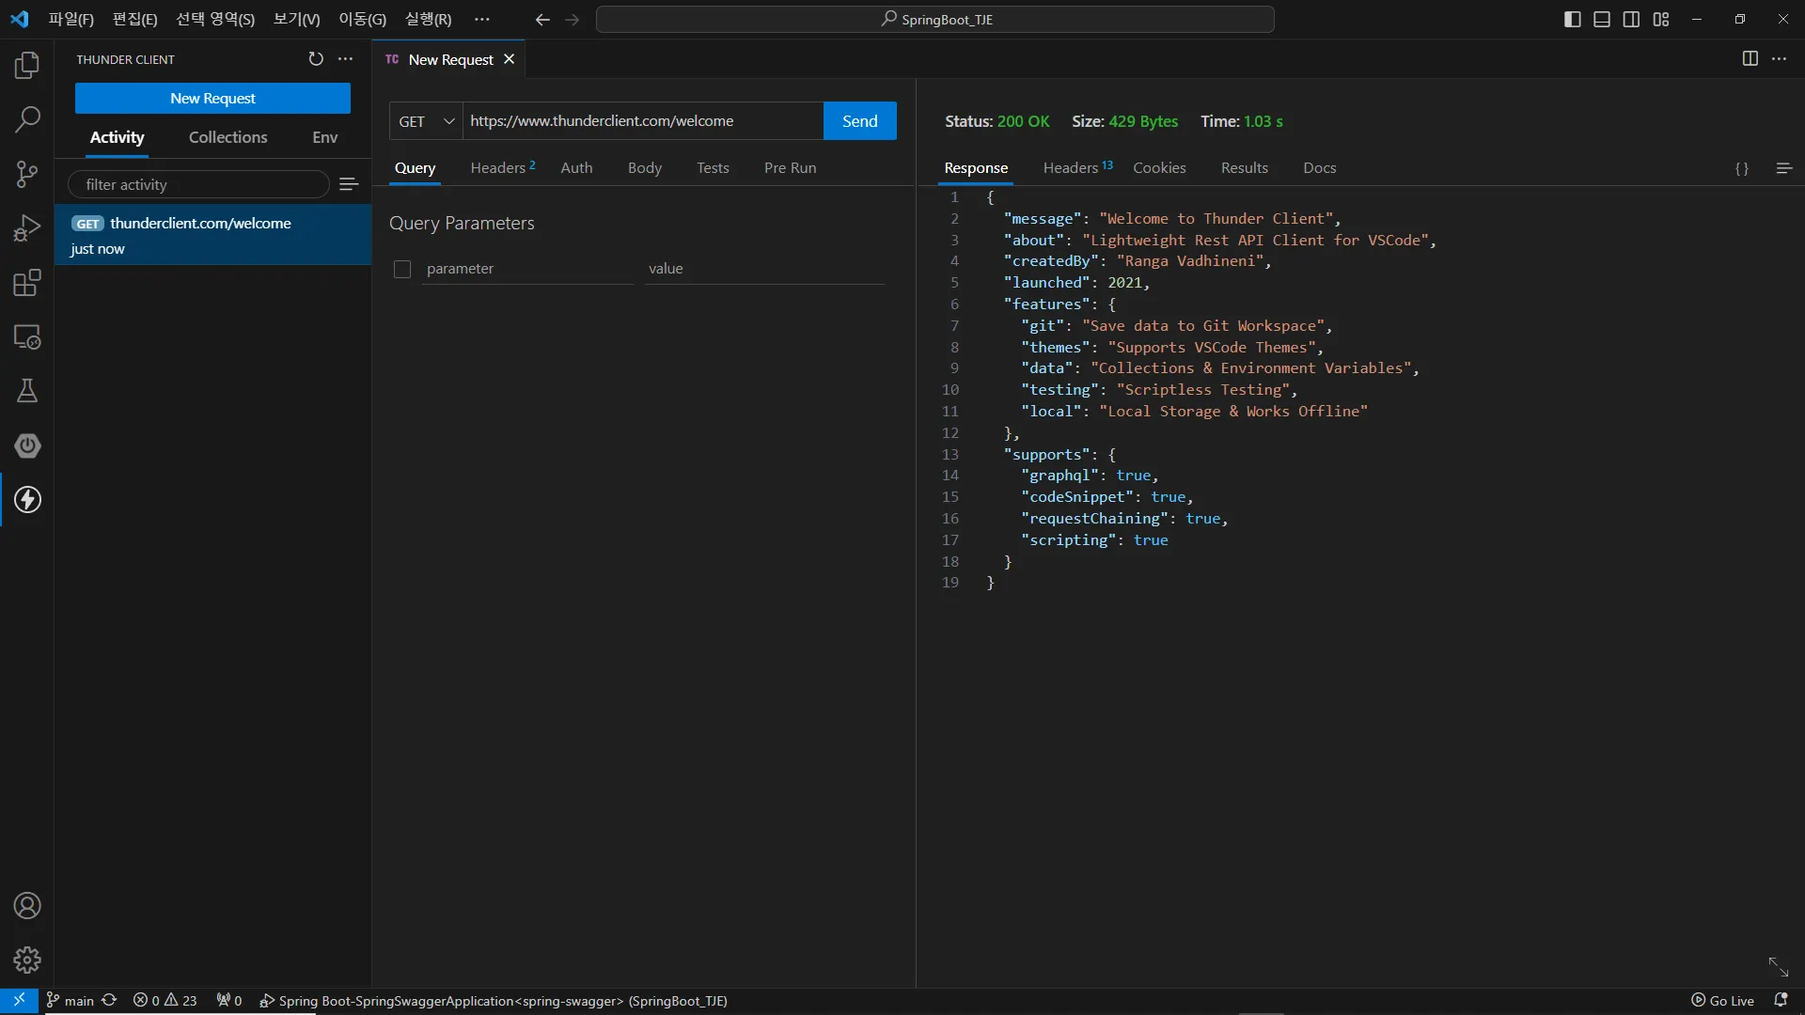The width and height of the screenshot is (1805, 1015).
Task: Click the response format braces icon
Action: 1741,168
